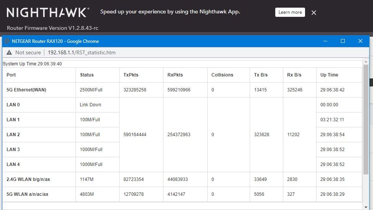This screenshot has width=373, height=210.
Task: Click the Status column header
Action: [x=87, y=75]
